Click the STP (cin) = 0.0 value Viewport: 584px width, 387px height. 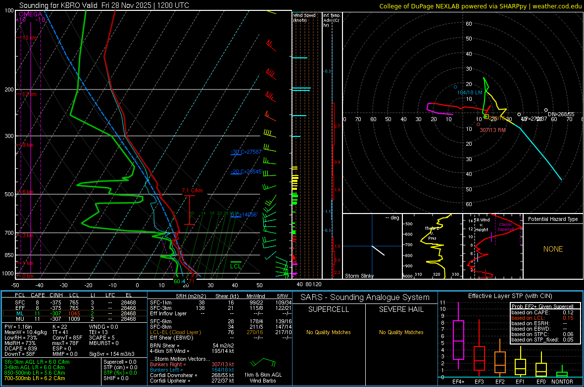[x=120, y=367]
